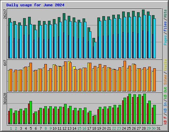169x132 pixels.
Task: Click day 12 on the x-axis
Action: click(x=64, y=128)
